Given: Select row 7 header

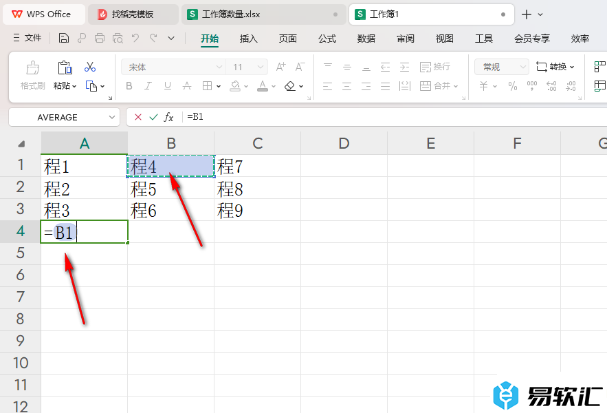Looking at the screenshot, I should pyautogui.click(x=21, y=297).
